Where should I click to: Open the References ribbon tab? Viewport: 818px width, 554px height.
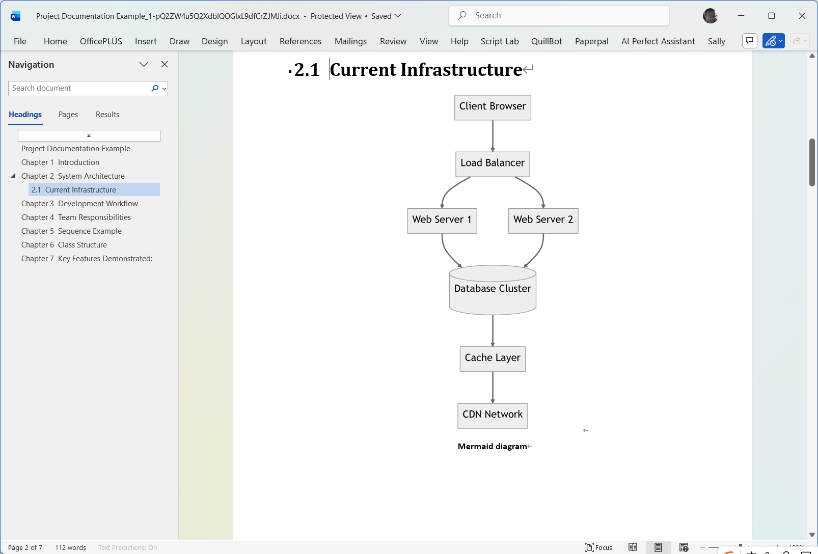click(300, 41)
